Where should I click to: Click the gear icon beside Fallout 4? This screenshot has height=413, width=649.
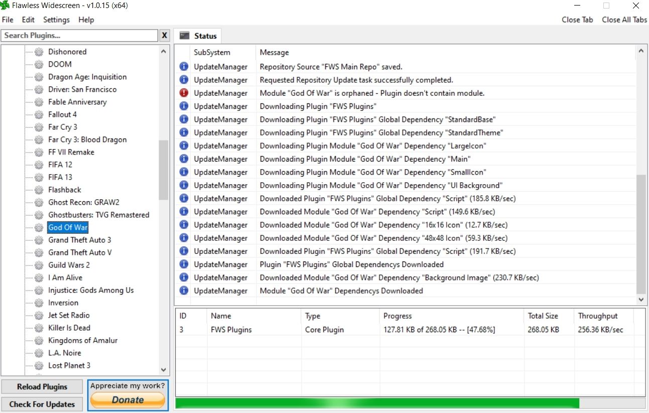coord(39,114)
